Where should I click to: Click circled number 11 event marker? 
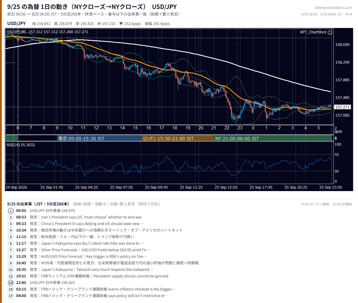(x=11, y=270)
